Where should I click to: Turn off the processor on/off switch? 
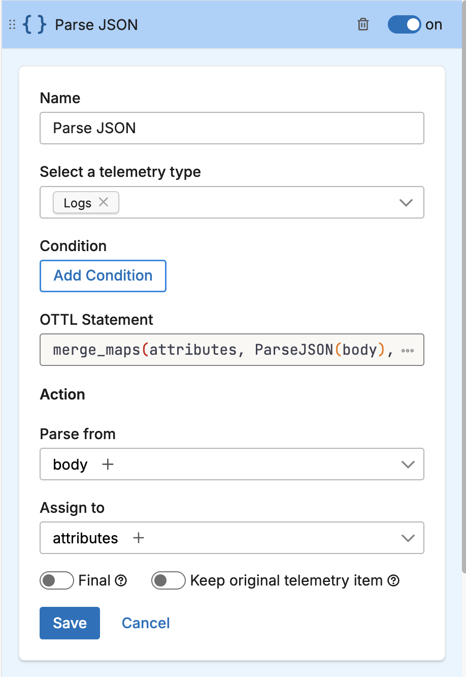pyautogui.click(x=404, y=24)
